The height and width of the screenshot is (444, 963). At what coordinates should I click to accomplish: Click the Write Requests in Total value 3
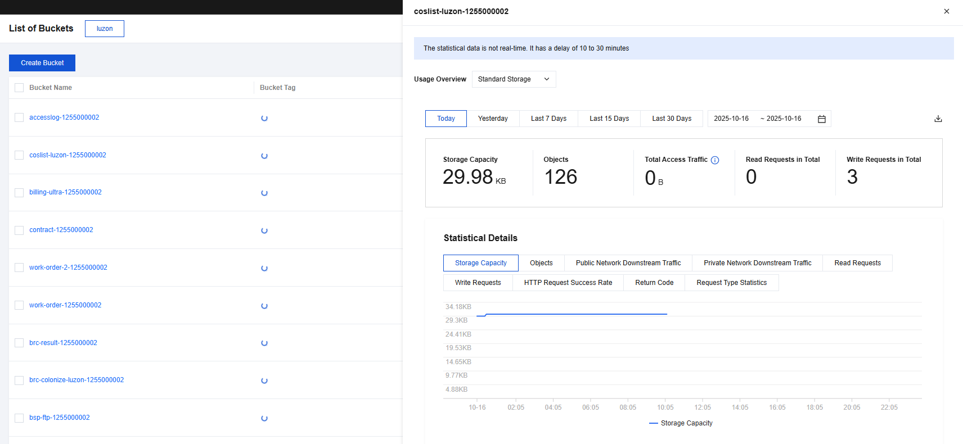pos(852,177)
